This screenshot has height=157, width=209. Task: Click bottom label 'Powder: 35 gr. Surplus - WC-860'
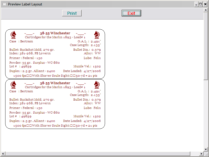[34, 113]
